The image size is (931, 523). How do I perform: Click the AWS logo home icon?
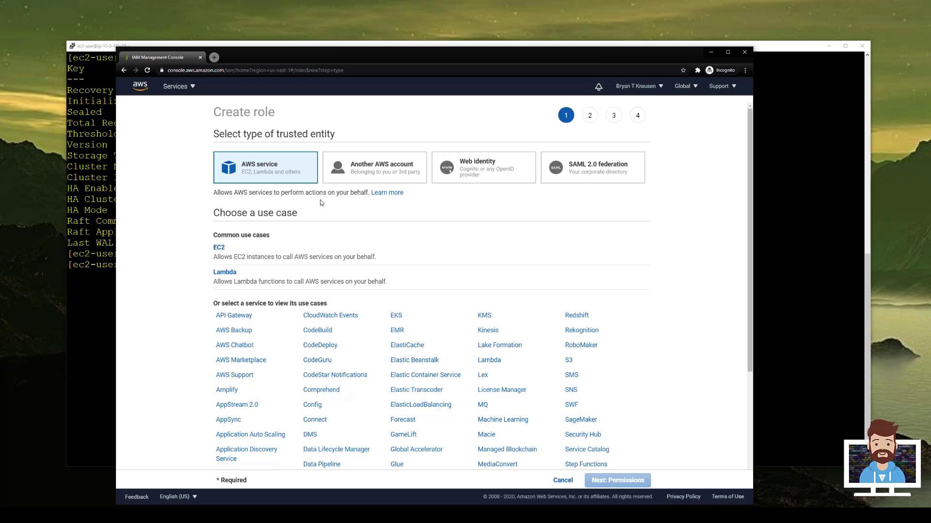click(140, 86)
